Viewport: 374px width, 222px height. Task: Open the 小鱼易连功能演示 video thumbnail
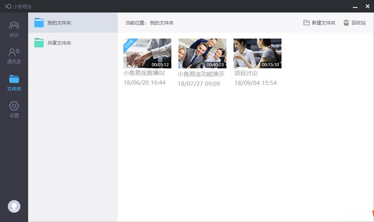pos(203,53)
